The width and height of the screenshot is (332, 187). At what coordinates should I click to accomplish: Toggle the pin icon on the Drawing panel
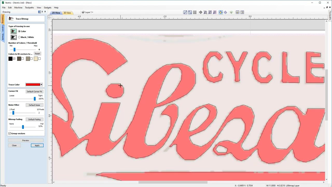pyautogui.click(x=45, y=12)
